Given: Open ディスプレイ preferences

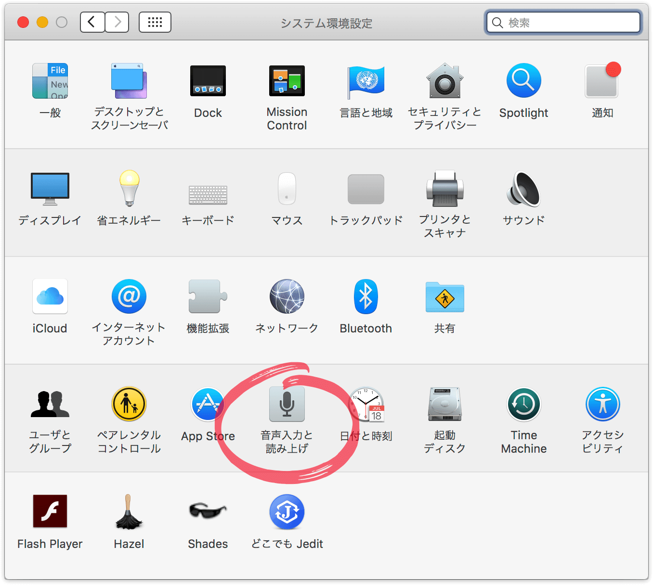Looking at the screenshot, I should [x=50, y=189].
